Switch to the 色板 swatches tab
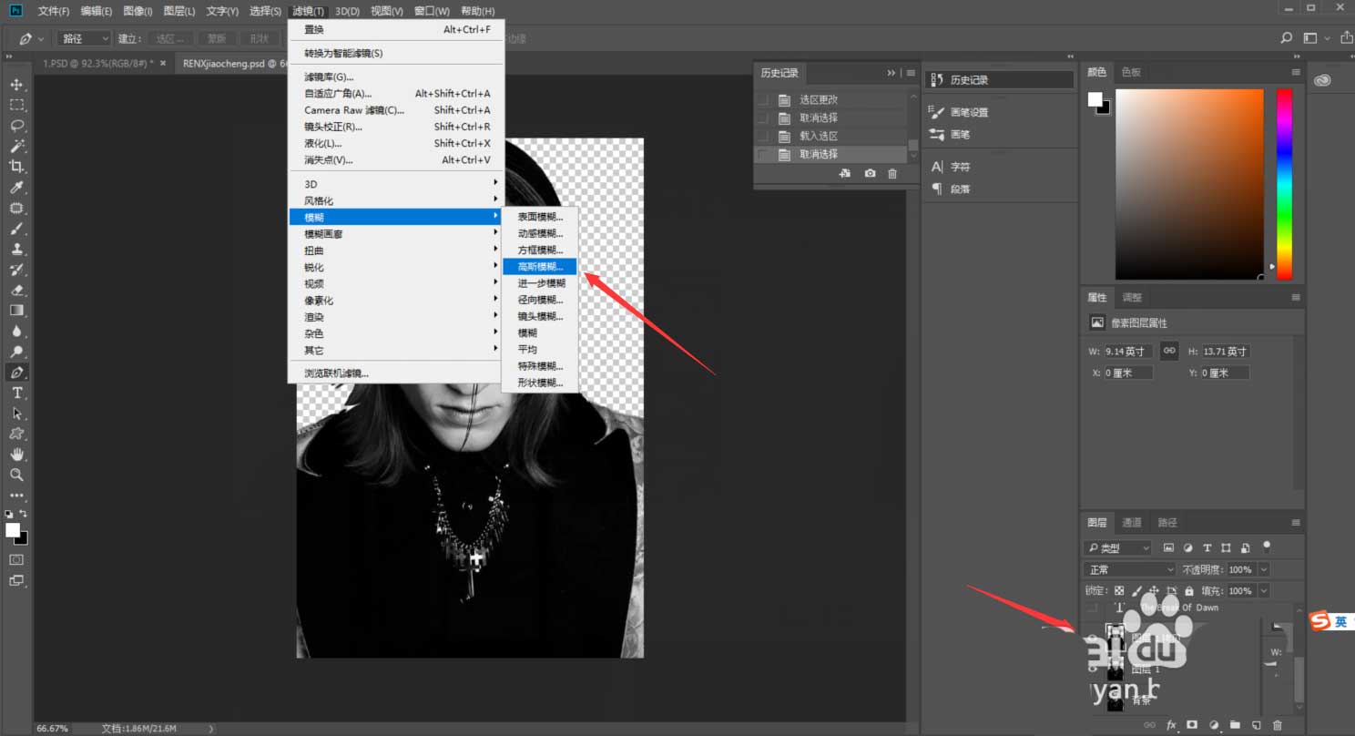1355x736 pixels. [x=1131, y=72]
